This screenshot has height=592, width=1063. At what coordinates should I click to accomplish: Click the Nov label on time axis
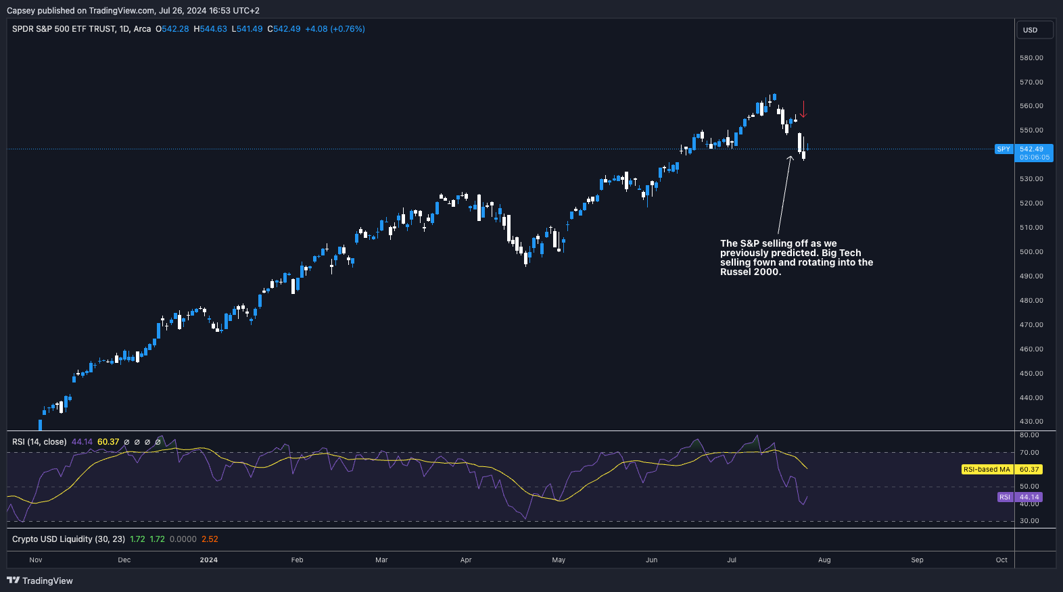[x=36, y=560]
